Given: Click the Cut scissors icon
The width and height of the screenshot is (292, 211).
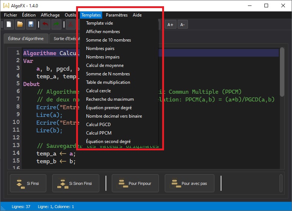Looking at the screenshot, I should click(71, 24).
